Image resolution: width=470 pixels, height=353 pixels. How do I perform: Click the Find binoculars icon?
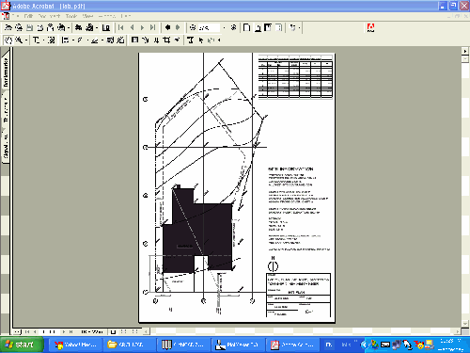pos(79,28)
